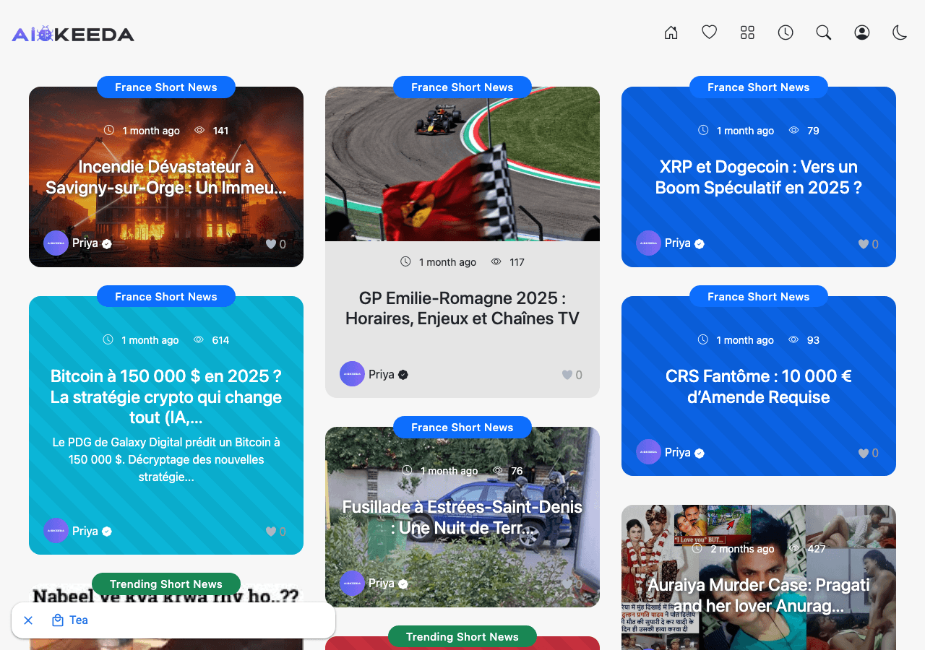925x650 pixels.
Task: Click Priya author name on XRP card
Action: coord(678,243)
